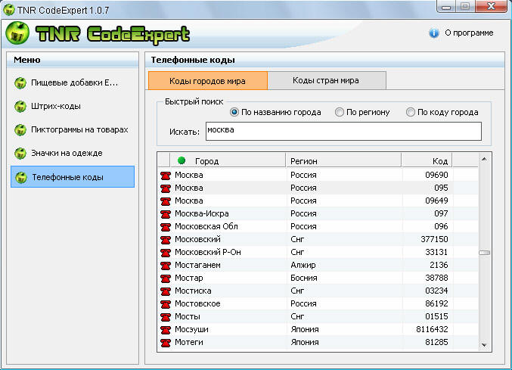Select the По региону search option
This screenshot has width=512, height=370.
point(340,112)
